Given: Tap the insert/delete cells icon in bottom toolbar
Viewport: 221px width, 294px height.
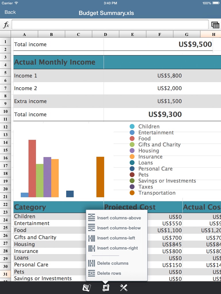Looking at the screenshot, I should coord(106,288).
